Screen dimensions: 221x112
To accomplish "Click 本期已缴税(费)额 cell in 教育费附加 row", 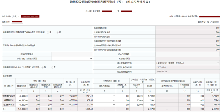I will (197, 101).
